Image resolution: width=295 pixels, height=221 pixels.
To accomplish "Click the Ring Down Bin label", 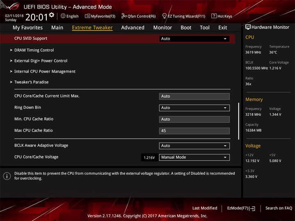I will [28, 108].
